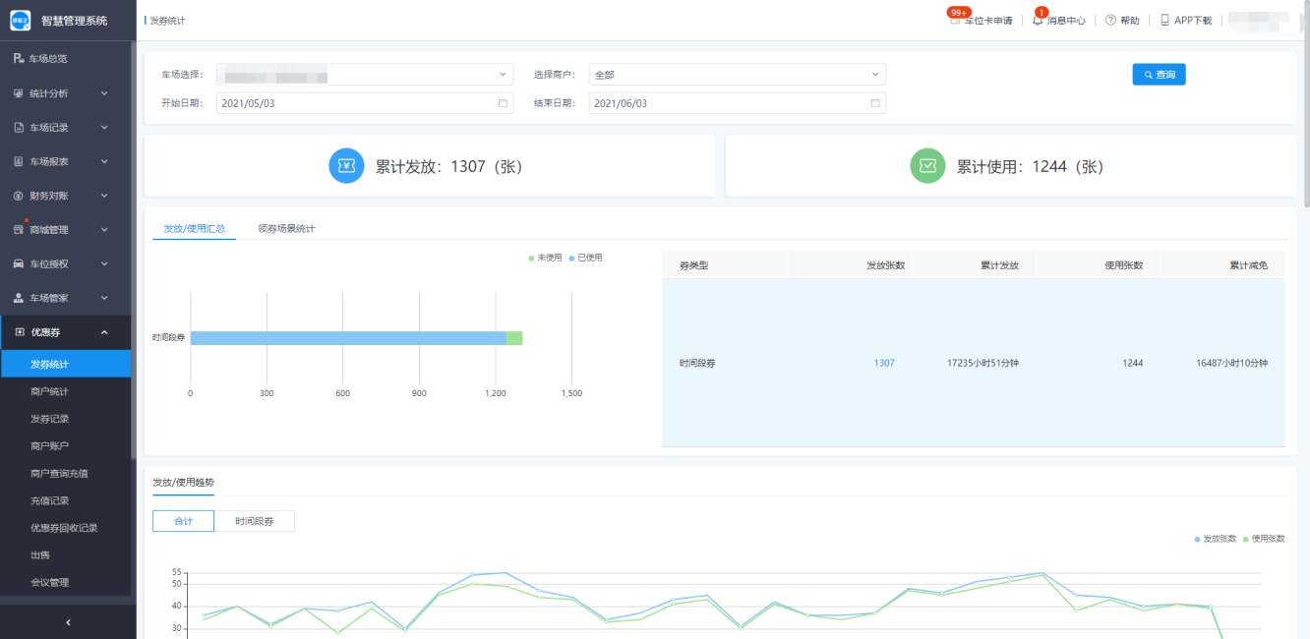This screenshot has height=639, width=1310.
Task: Click the calendar icon in 结束日期 field
Action: 875,103
